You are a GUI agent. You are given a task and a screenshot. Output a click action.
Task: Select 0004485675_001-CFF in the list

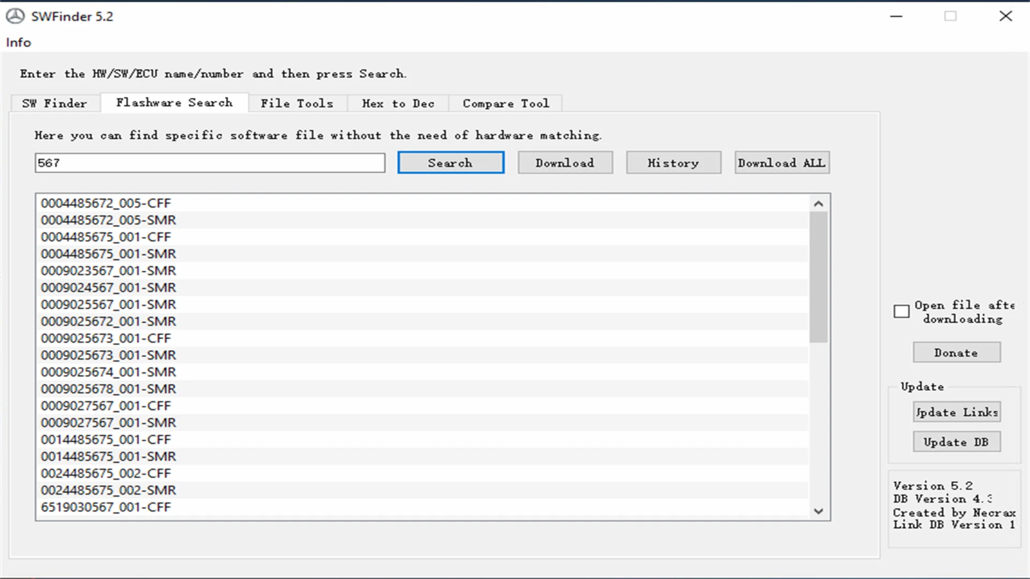pos(422,237)
